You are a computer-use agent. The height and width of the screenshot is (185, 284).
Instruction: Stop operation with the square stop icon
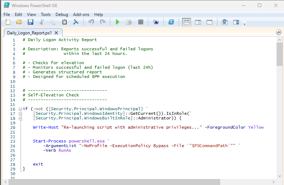coord(140,22)
